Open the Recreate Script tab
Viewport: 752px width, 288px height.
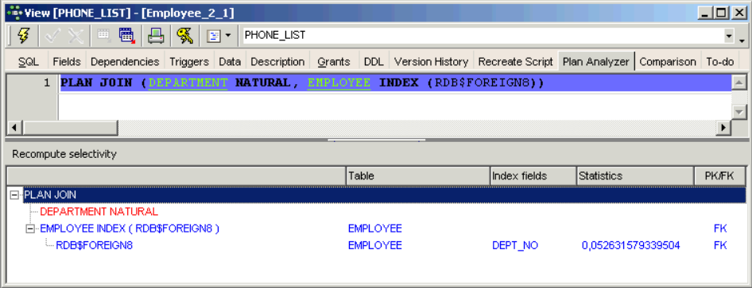(x=516, y=62)
